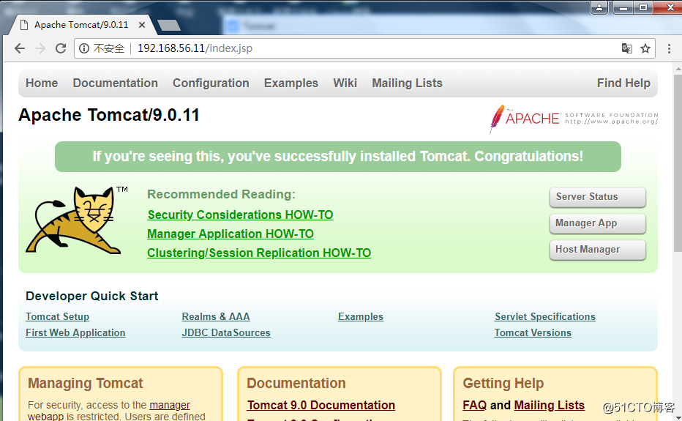Screen dimensions: 682x421
Task: Click the Server Status button
Action: (598, 197)
